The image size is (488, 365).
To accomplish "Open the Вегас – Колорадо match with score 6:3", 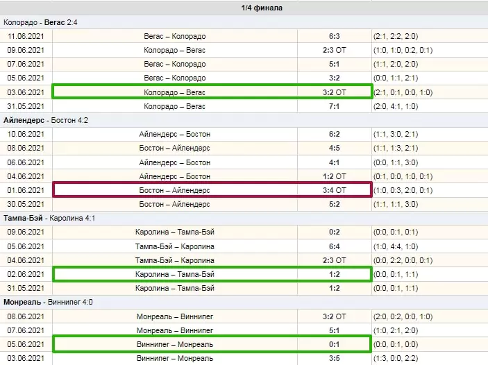I will point(175,36).
